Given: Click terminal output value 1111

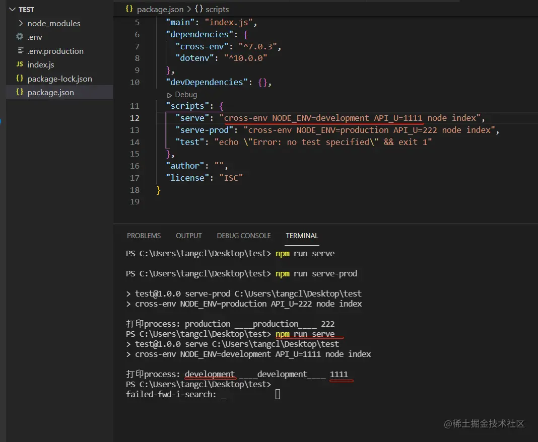Looking at the screenshot, I should 339,375.
